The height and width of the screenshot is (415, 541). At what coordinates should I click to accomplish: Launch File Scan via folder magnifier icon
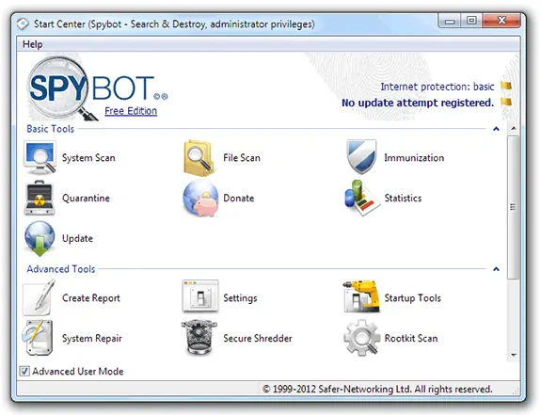199,158
